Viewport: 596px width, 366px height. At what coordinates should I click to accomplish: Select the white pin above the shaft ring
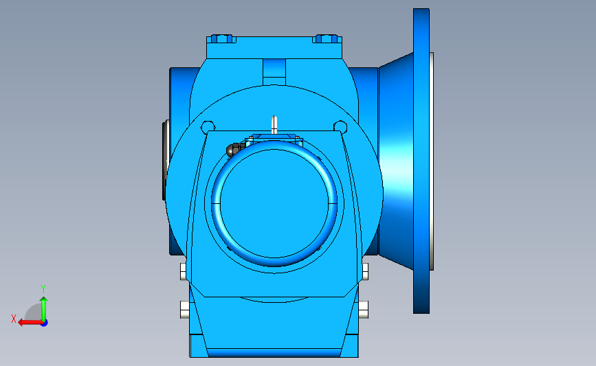[x=274, y=125]
